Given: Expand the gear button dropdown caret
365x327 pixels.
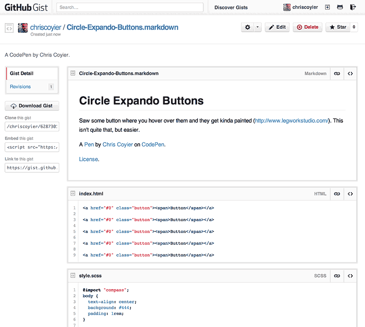Looking at the screenshot, I should click(x=256, y=27).
